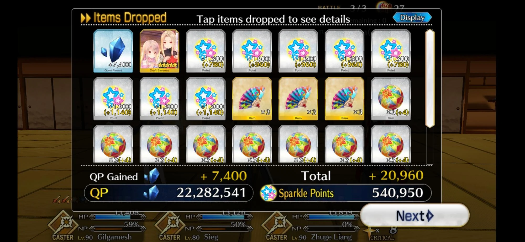Screen dimensions: 525x242
Task: Click the Display button
Action: pos(412,18)
